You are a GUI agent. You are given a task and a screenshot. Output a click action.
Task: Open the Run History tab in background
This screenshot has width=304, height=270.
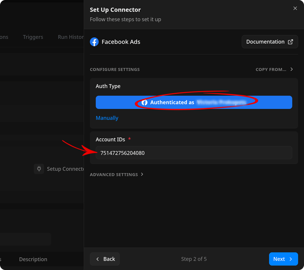point(71,37)
